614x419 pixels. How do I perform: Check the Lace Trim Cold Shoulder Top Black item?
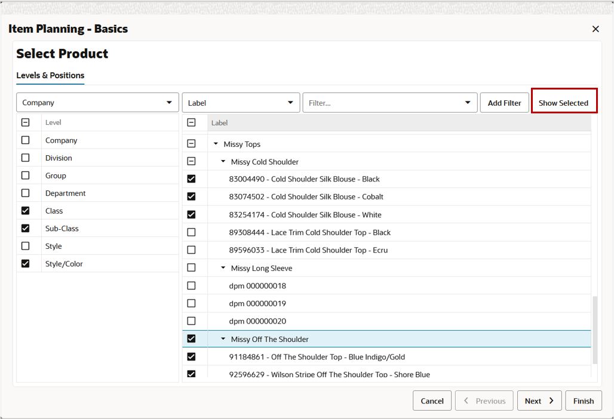click(191, 232)
